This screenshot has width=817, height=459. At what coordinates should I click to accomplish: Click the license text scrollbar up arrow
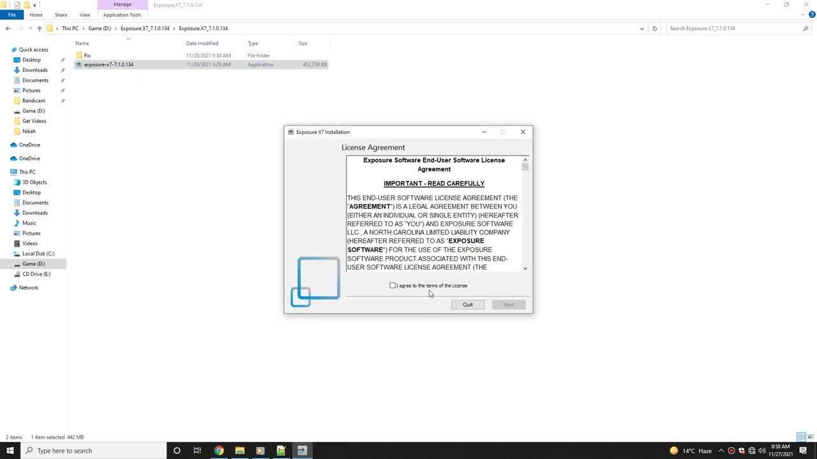coord(525,160)
